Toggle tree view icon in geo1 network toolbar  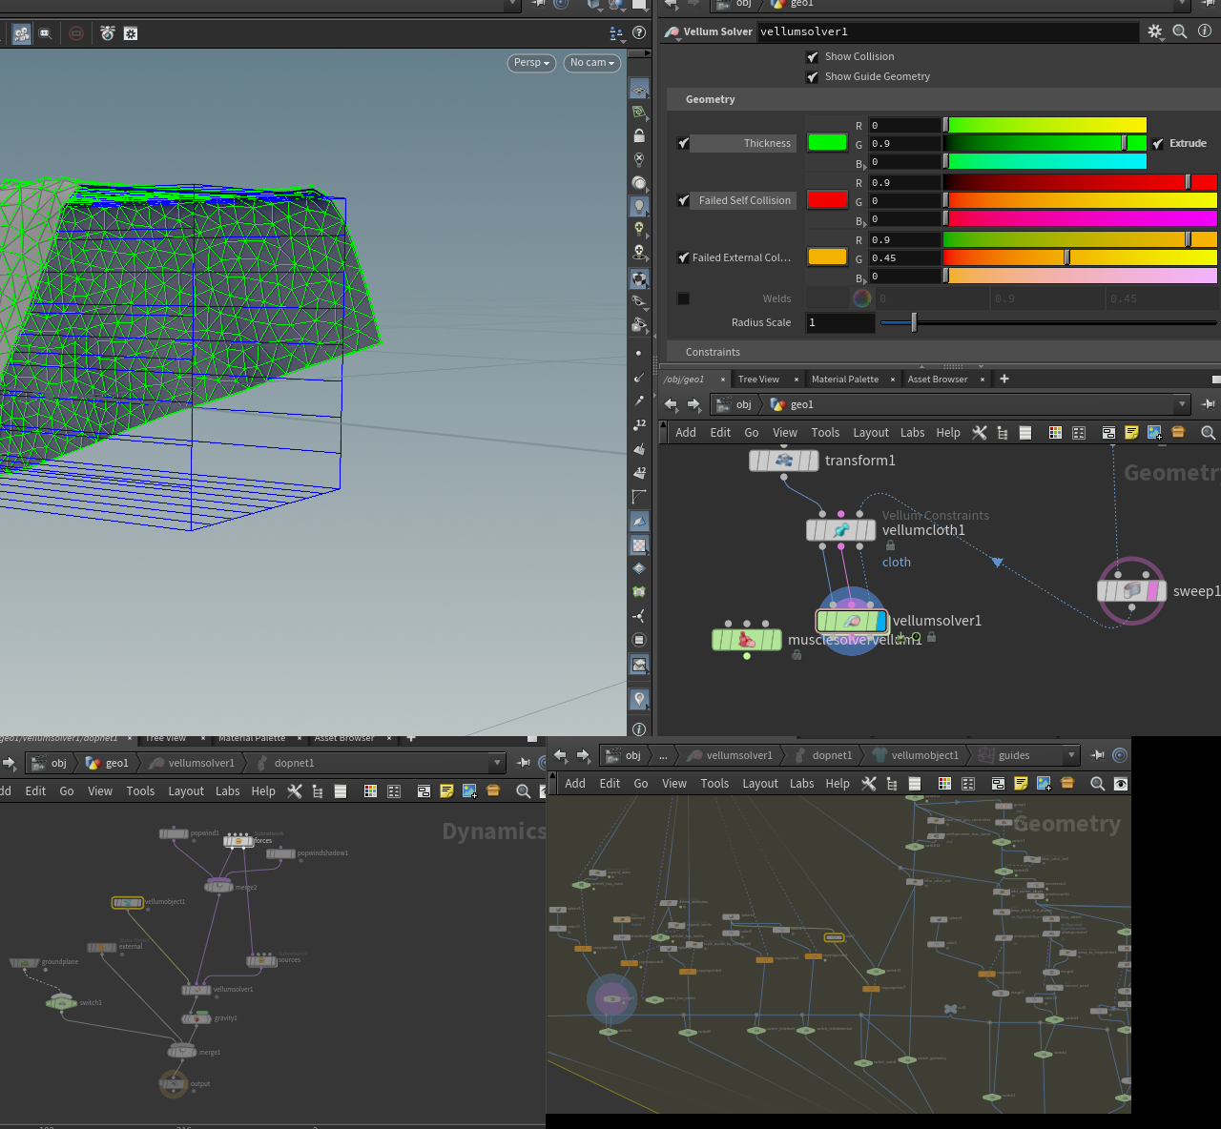tap(1002, 433)
